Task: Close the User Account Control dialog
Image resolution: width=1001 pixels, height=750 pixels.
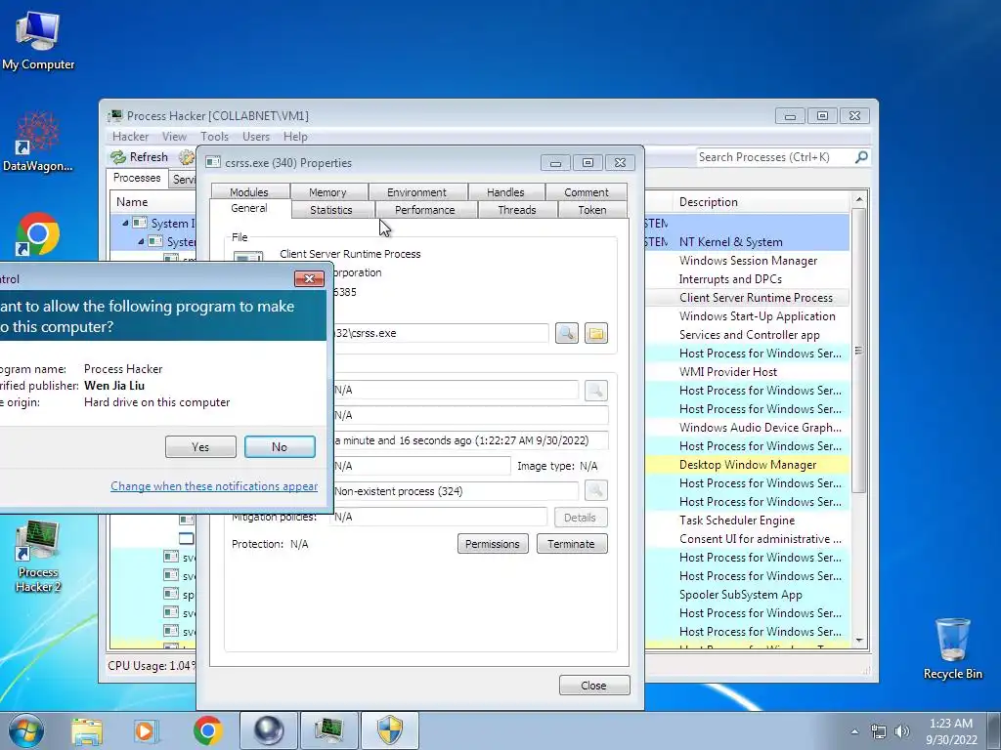Action: (309, 278)
